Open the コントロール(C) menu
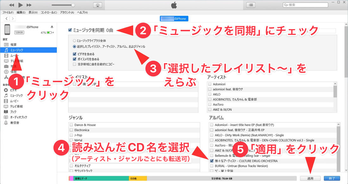The height and width of the screenshot is (184, 348). pos(49,12)
